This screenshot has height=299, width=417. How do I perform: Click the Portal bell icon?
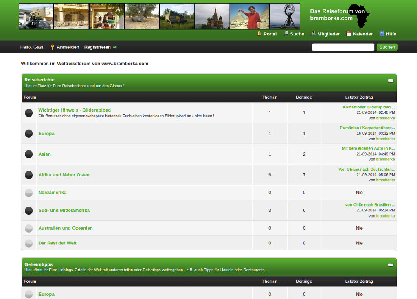(x=259, y=34)
